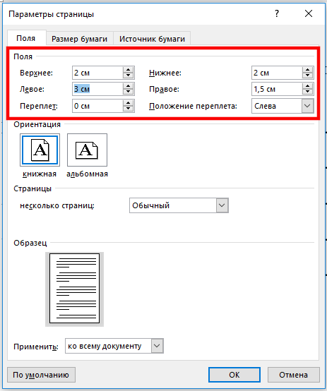Select the landscape (альбомная) orientation icon
This screenshot has width=327, height=391.
pyautogui.click(x=87, y=150)
